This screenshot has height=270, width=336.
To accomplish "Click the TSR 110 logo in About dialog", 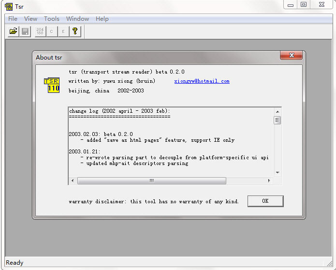I will coord(52,85).
